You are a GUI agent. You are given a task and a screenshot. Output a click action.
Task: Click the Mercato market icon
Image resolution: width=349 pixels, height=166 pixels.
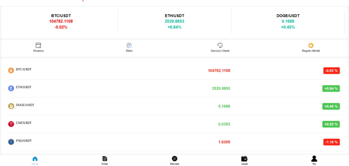pos(174,159)
